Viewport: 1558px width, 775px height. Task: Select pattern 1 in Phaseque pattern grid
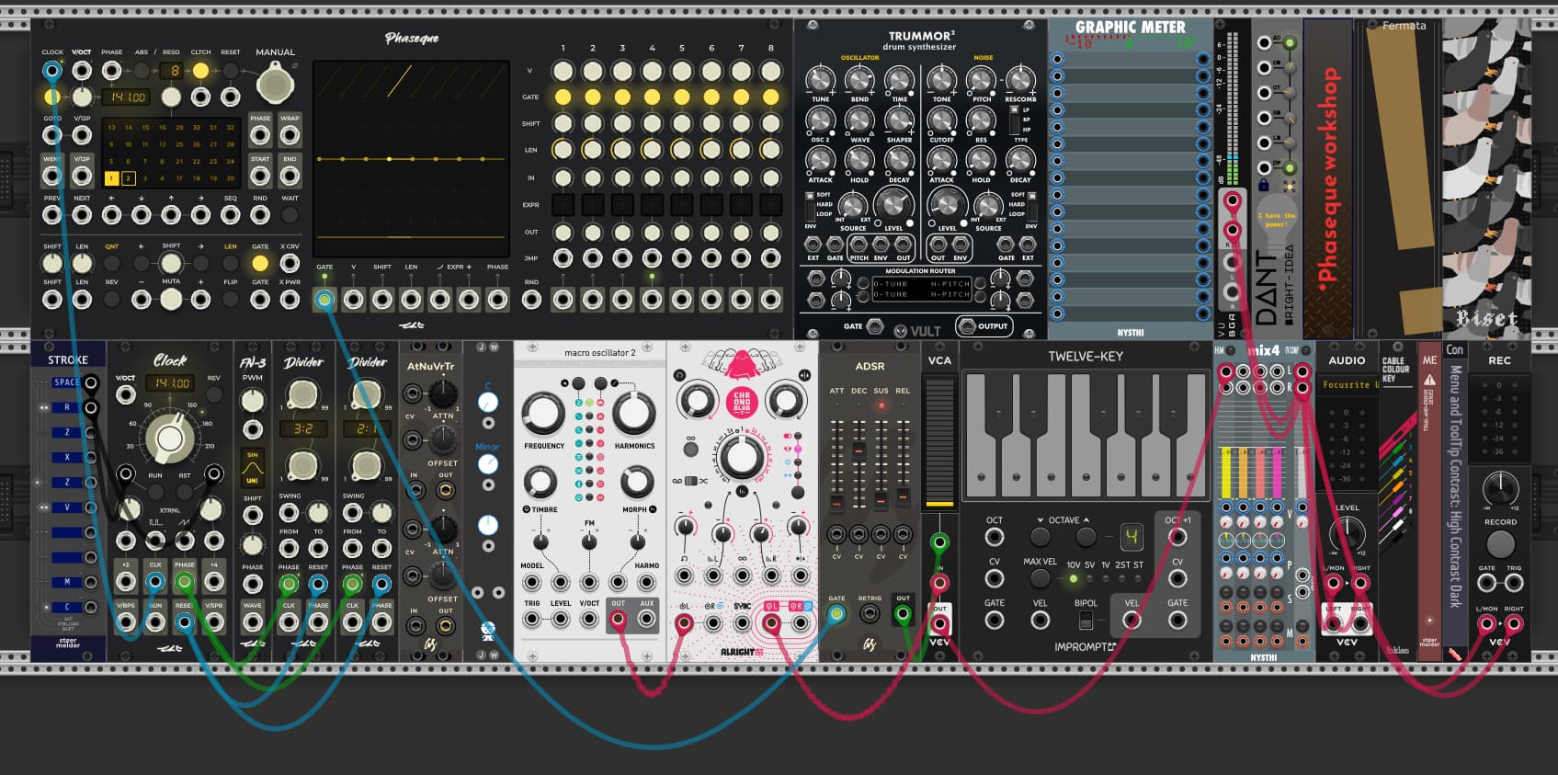111,178
